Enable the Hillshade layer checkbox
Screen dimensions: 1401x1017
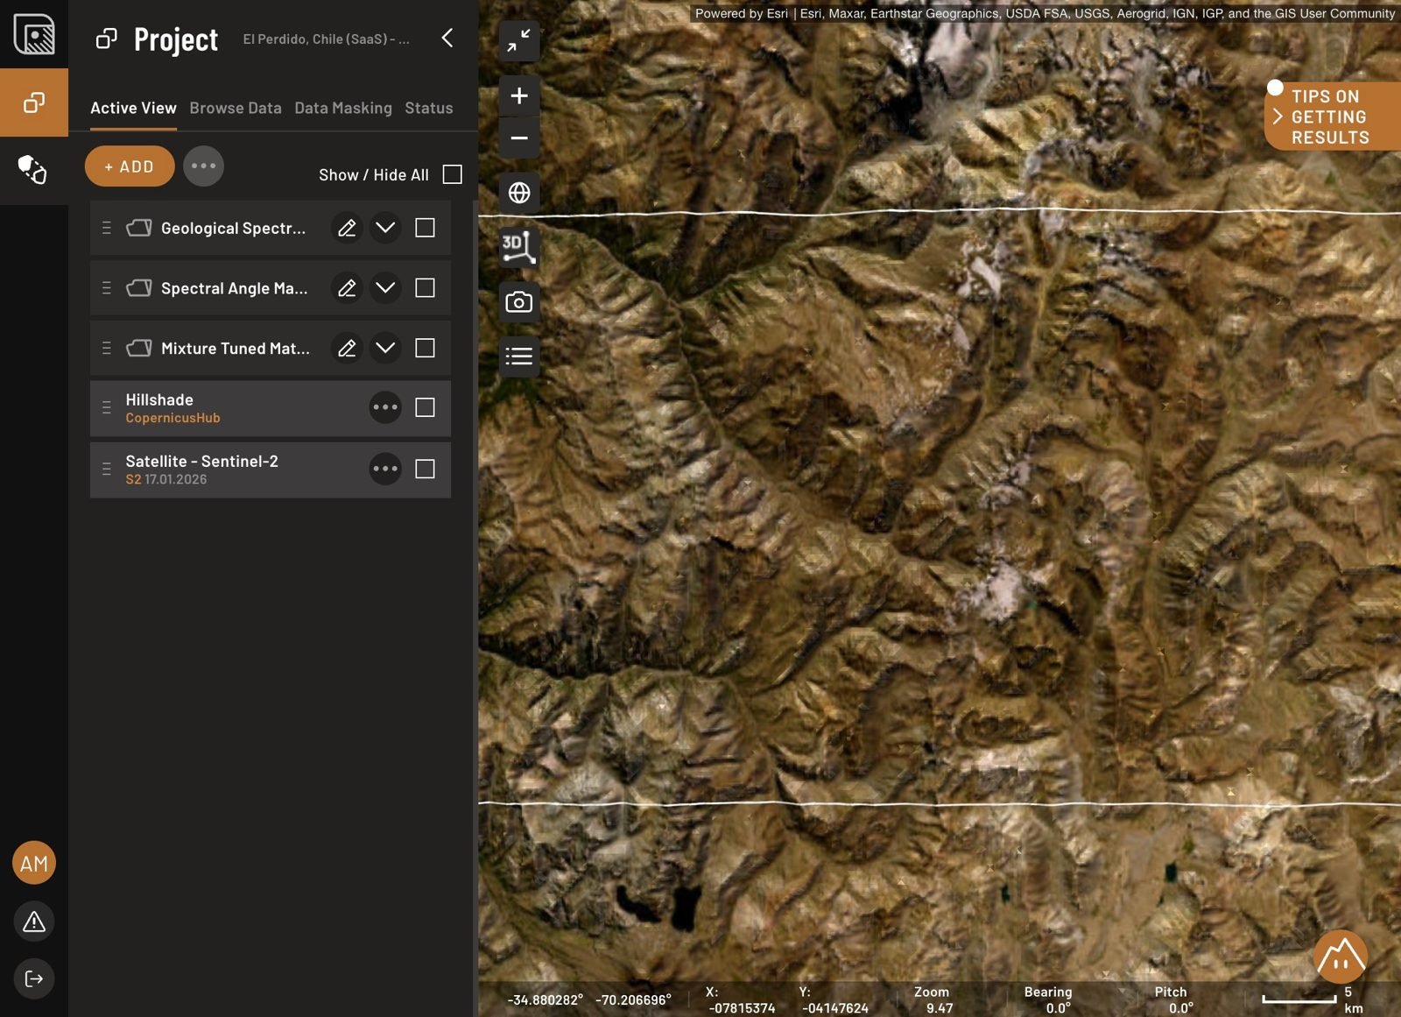pos(425,407)
